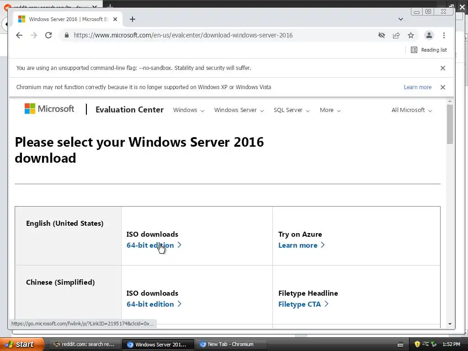Open the user profile avatar button
468x351 pixels.
pos(429,35)
